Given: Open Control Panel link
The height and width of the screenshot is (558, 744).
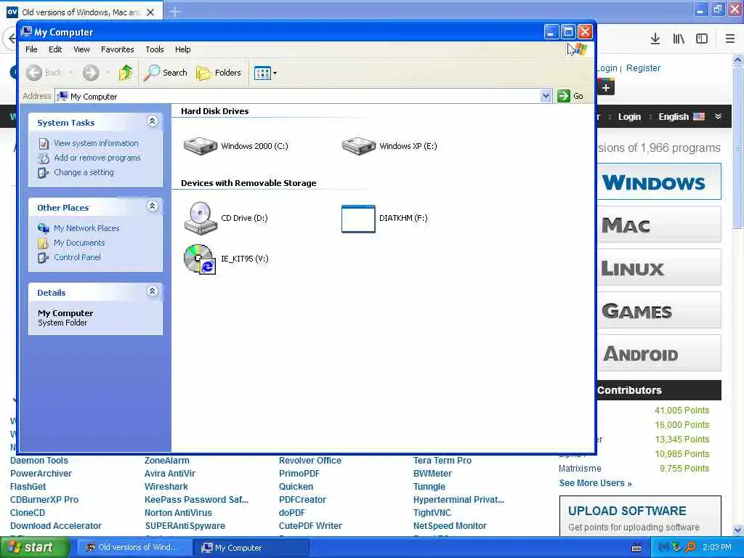Looking at the screenshot, I should (x=77, y=257).
